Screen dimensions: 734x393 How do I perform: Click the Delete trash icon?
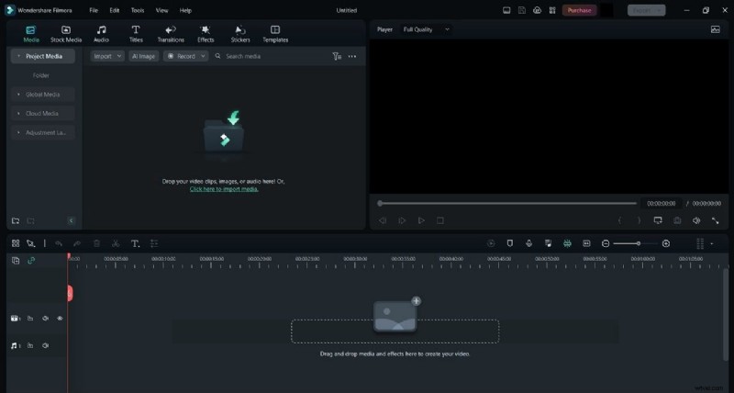[x=96, y=243]
